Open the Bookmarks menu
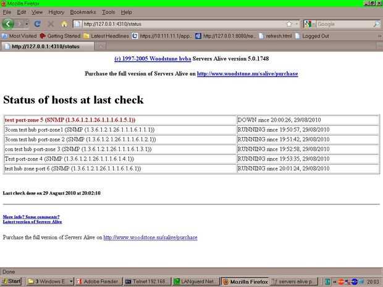 (x=83, y=12)
